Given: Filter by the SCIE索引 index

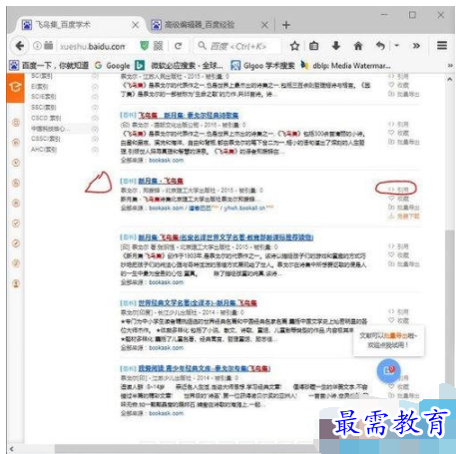Looking at the screenshot, I should [x=44, y=97].
